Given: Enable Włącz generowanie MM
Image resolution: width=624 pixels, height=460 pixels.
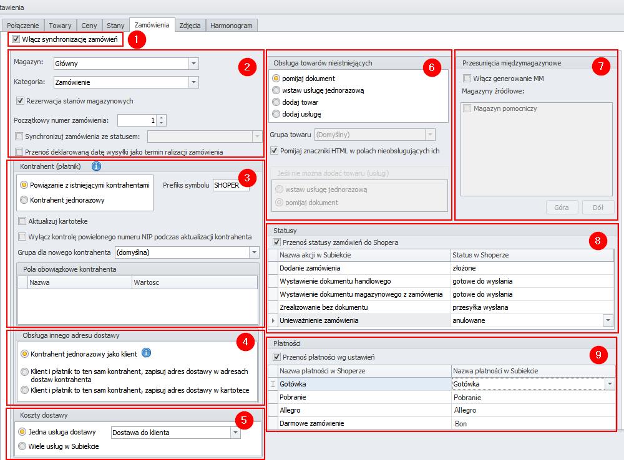Looking at the screenshot, I should point(467,79).
